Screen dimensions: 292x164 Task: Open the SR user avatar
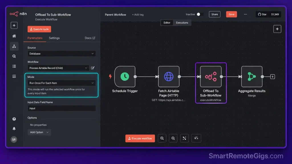[14, 140]
